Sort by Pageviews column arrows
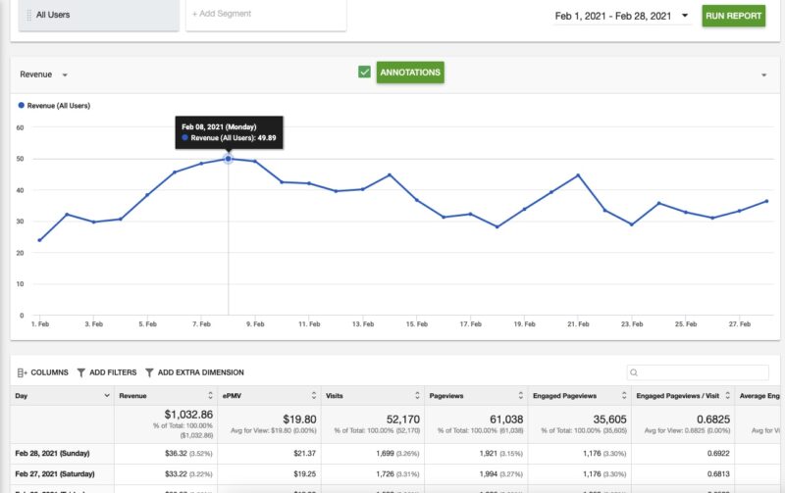This screenshot has height=493, width=785. coord(521,396)
